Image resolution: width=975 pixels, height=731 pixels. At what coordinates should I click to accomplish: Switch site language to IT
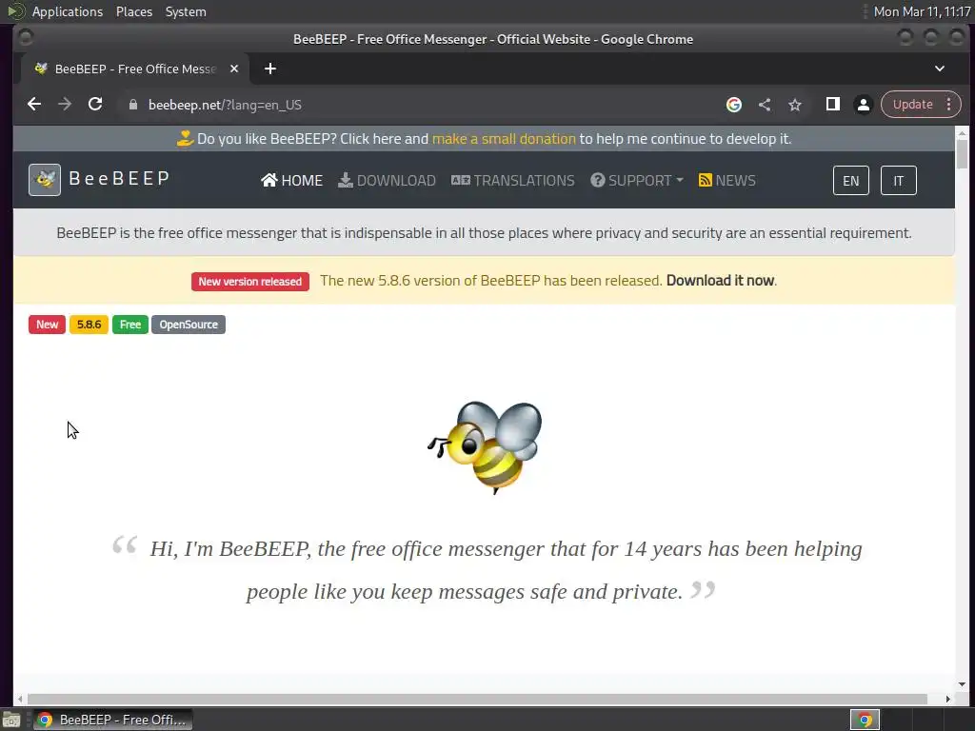pyautogui.click(x=899, y=181)
